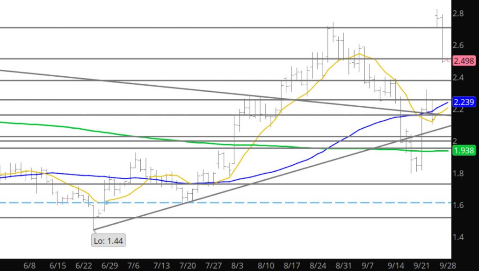479x271 pixels.
Task: Click the 6/8 date label
Action: click(x=29, y=265)
